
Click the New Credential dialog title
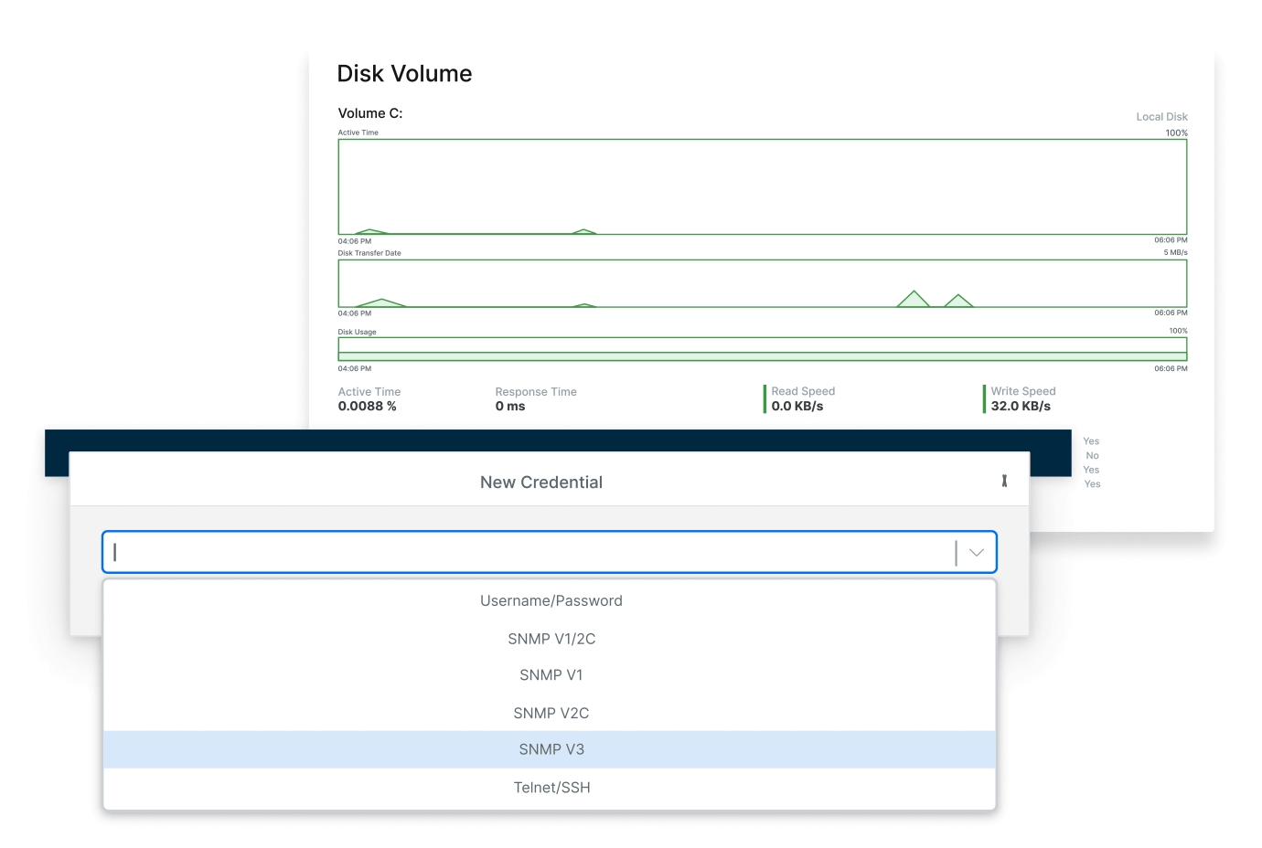(x=541, y=482)
